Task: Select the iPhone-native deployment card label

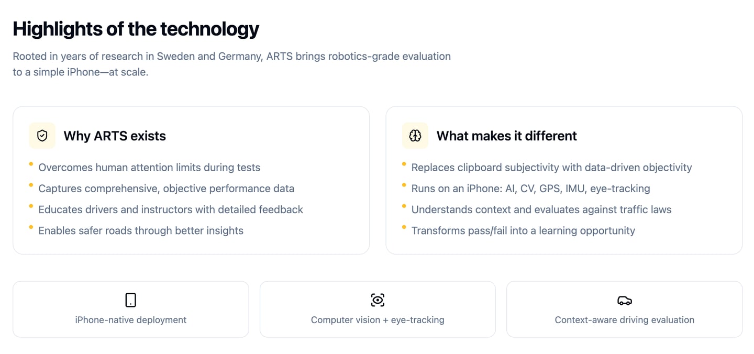Action: [131, 320]
